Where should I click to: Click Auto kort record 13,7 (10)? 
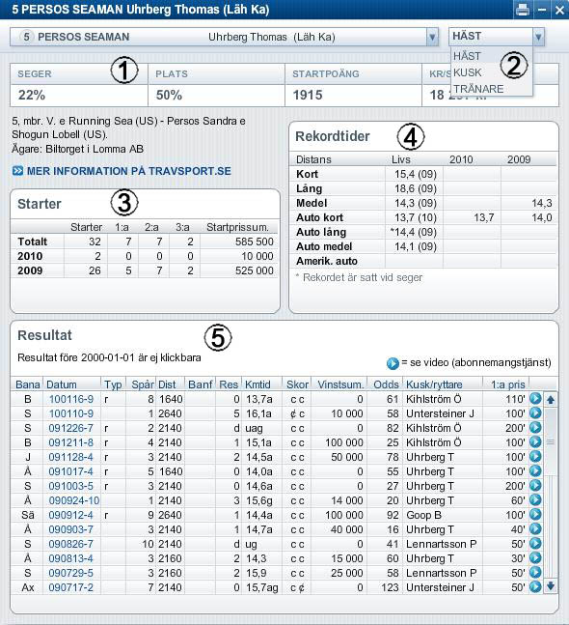coord(416,217)
